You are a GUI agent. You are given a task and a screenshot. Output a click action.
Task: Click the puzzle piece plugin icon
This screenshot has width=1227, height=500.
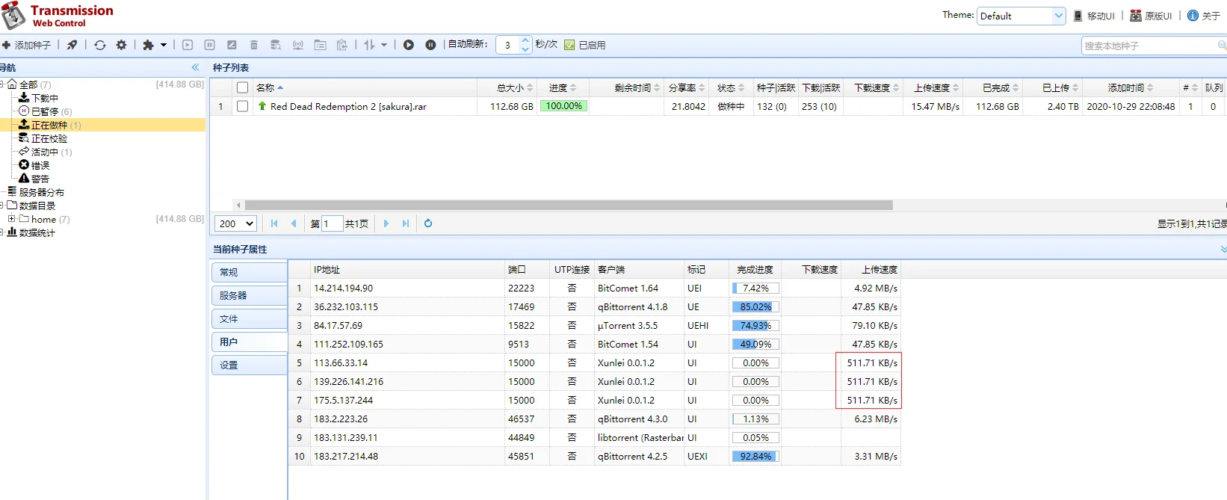pos(148,45)
